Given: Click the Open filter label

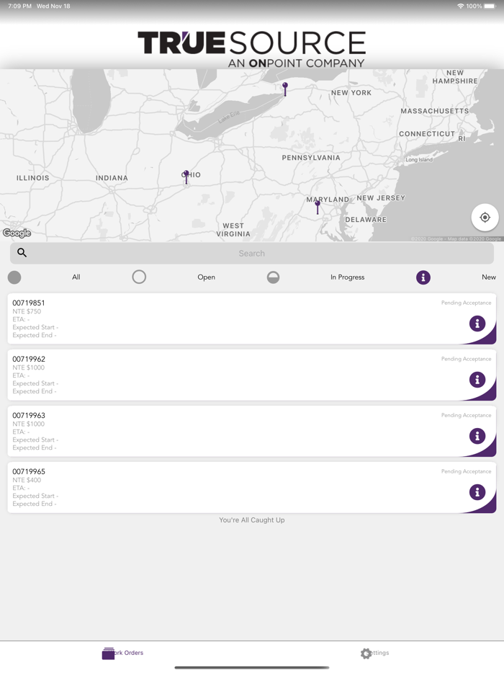Looking at the screenshot, I should point(207,277).
